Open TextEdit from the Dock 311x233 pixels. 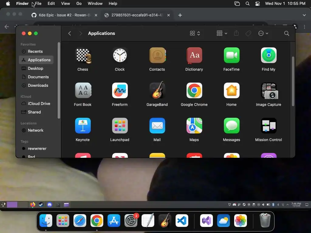(148, 220)
